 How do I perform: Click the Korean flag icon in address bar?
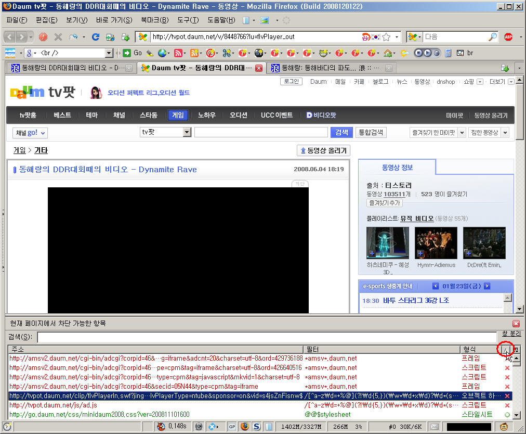376,37
